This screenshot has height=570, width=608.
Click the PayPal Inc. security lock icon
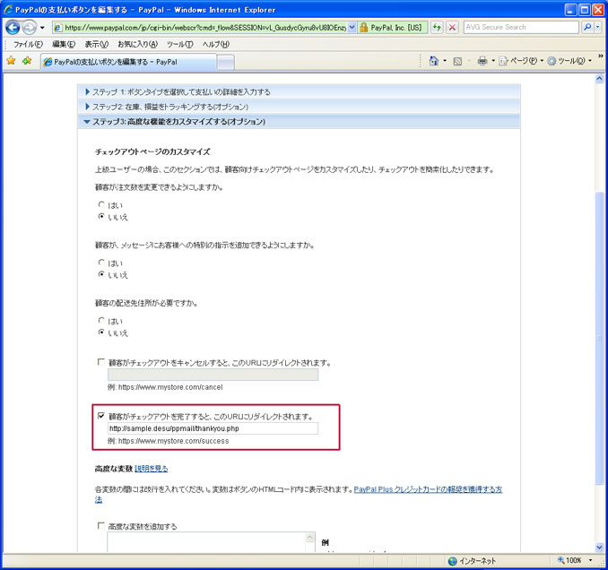(x=364, y=28)
